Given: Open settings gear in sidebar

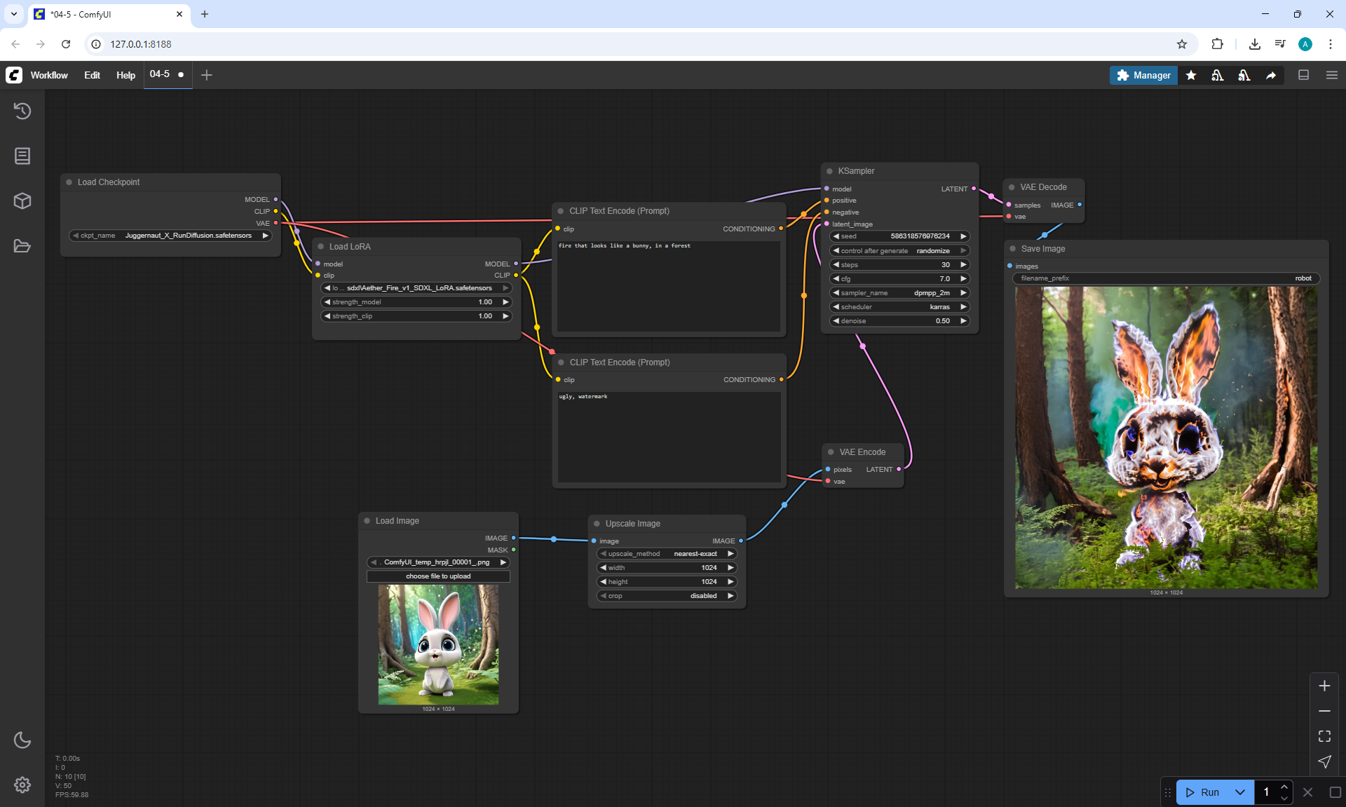Looking at the screenshot, I should 22,785.
